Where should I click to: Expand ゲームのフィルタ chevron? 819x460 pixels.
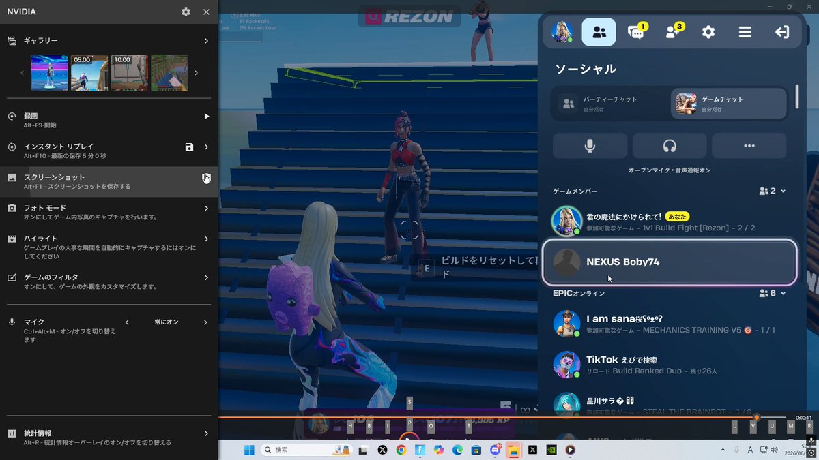coord(207,277)
